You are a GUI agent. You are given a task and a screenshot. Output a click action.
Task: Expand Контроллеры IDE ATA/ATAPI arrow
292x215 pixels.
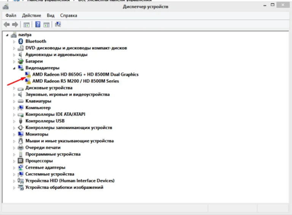[x=14, y=115]
